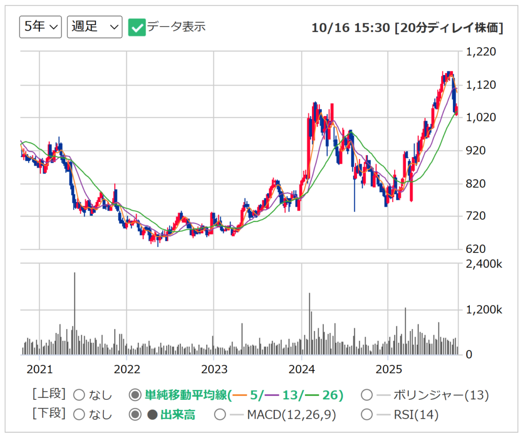Enable ボリンジャー(13) overlay radio
Image resolution: width=523 pixels, height=433 pixels.
tap(366, 395)
